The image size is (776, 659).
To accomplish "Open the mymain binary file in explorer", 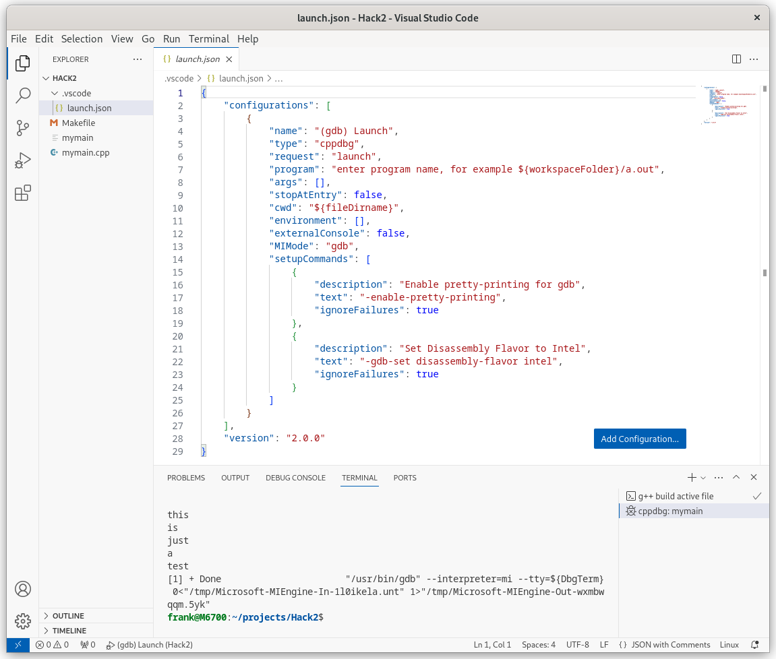I will [96, 137].
